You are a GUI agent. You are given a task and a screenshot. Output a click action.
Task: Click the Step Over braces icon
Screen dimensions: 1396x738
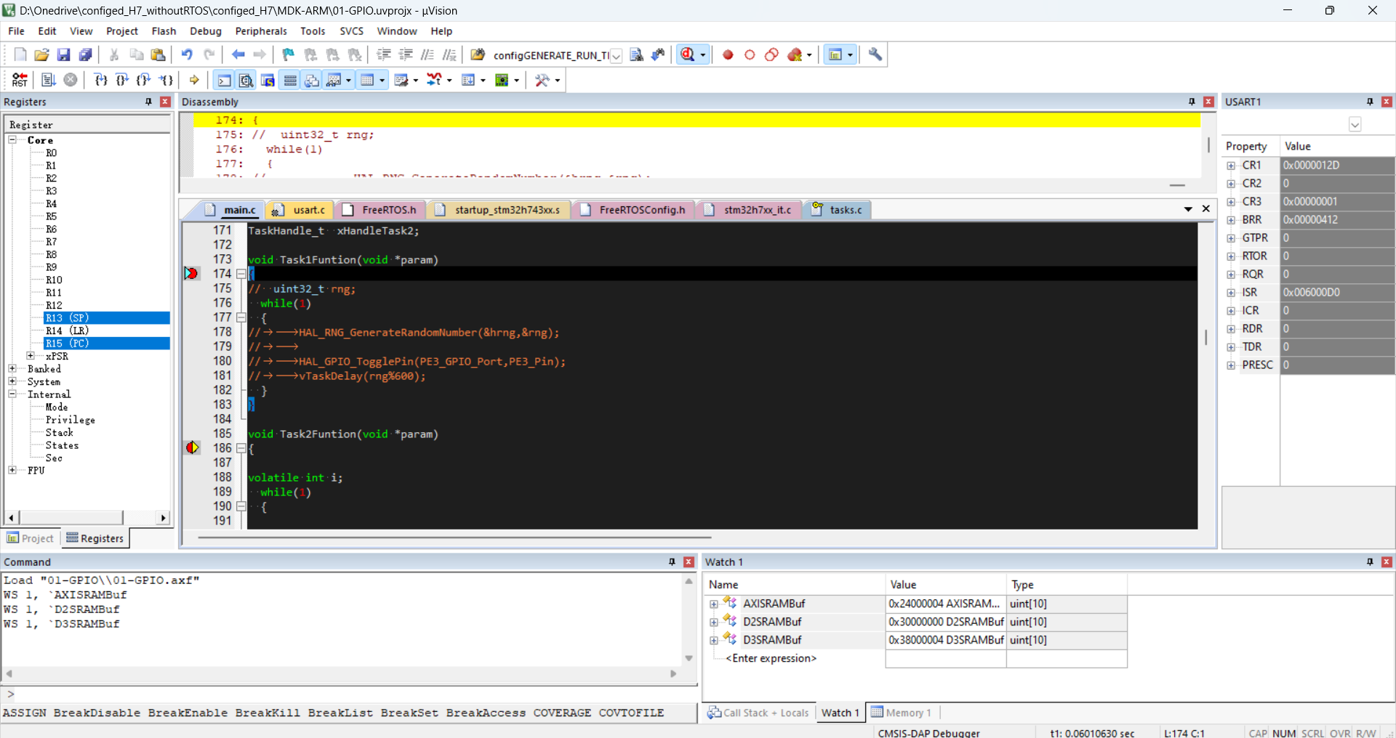click(x=122, y=80)
